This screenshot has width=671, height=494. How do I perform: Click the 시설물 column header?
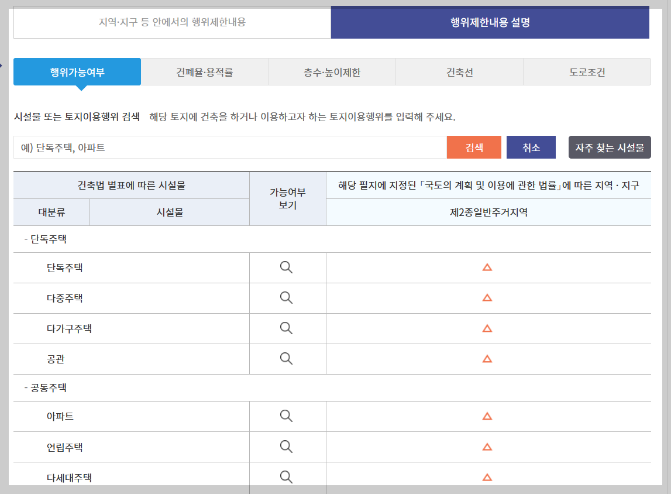click(170, 212)
